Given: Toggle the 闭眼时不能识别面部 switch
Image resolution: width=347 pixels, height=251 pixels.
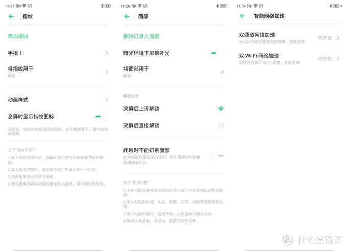Looking at the screenshot, I should click(217, 156).
